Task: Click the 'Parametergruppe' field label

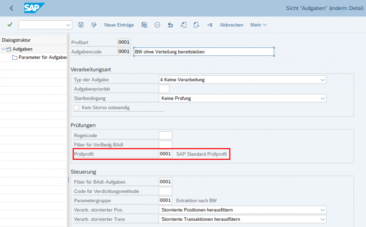Action: pyautogui.click(x=92, y=201)
